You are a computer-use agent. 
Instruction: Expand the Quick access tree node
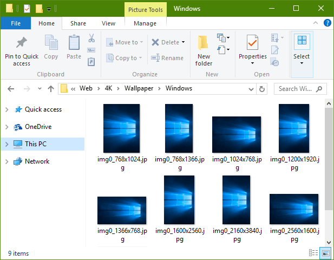7,109
